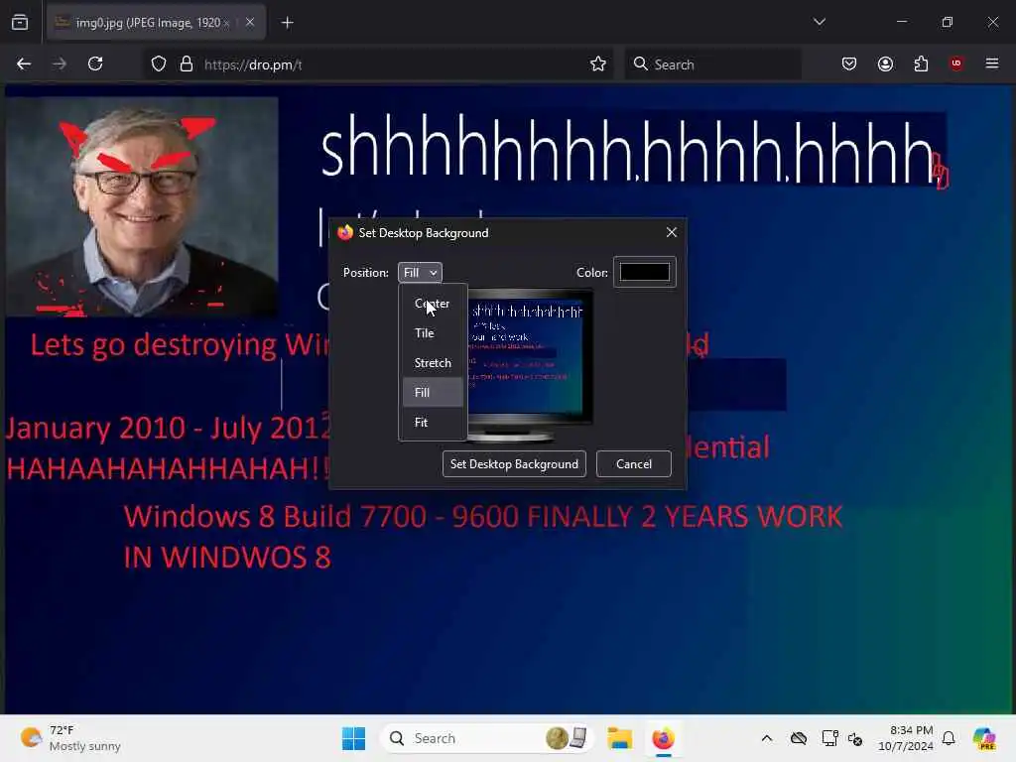Open File Explorer from taskbar

coord(619,738)
